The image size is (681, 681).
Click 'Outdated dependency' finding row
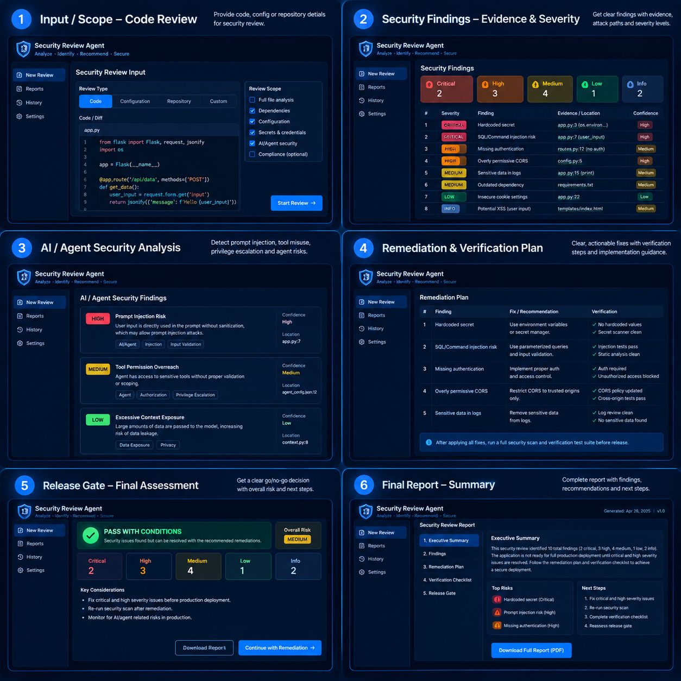(x=541, y=185)
